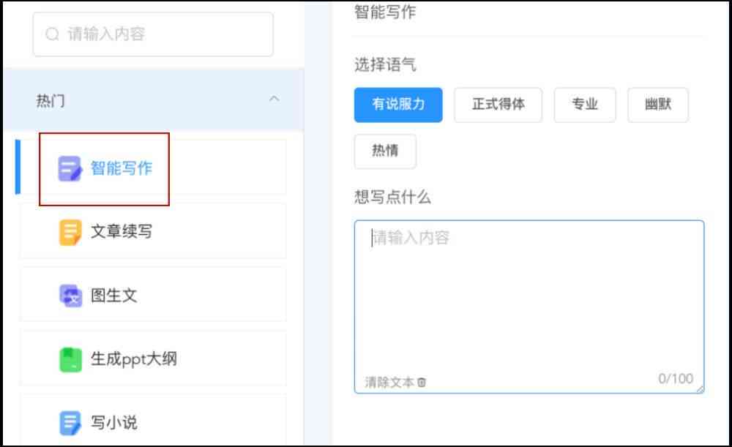
Task: Open the 图生文 menu entry
Action: 153,295
